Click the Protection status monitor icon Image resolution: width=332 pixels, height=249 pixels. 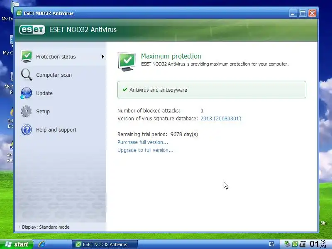[x=27, y=56]
